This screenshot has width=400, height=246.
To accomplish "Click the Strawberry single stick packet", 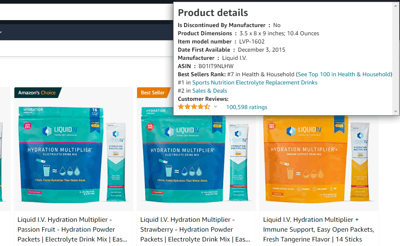I will coord(238,162).
